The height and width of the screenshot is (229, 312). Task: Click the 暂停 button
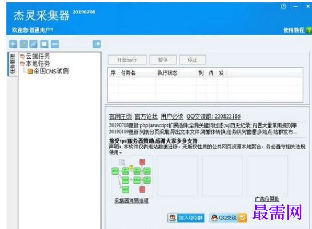tap(163, 60)
